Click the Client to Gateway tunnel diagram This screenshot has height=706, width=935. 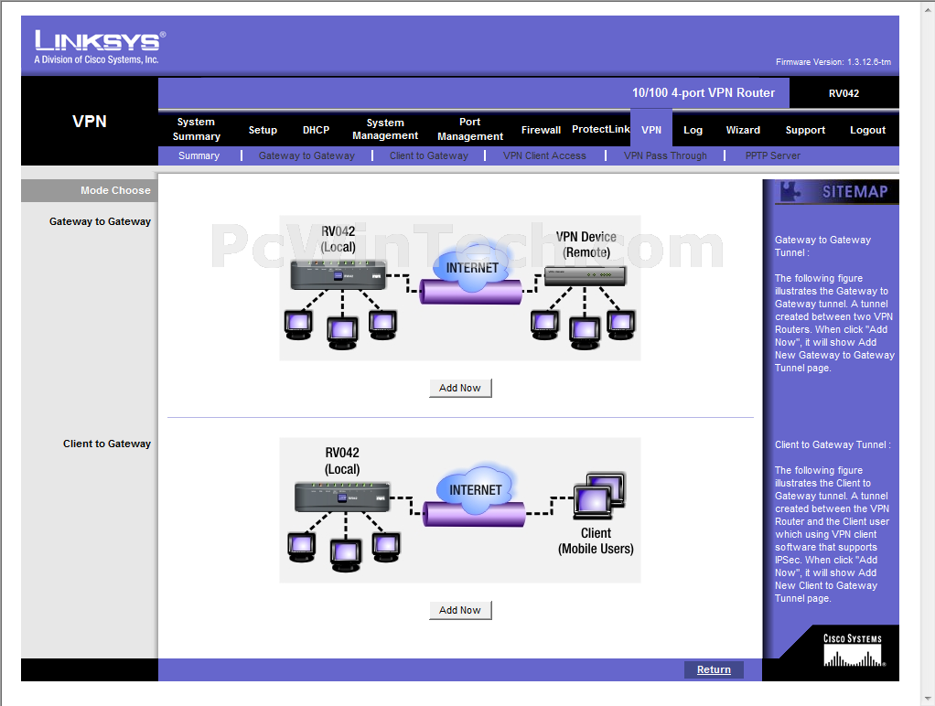coord(460,510)
